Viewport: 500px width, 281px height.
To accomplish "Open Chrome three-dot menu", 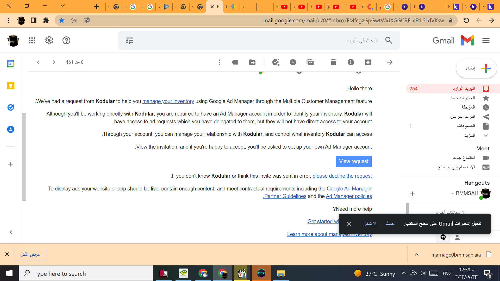I will [x=9, y=20].
